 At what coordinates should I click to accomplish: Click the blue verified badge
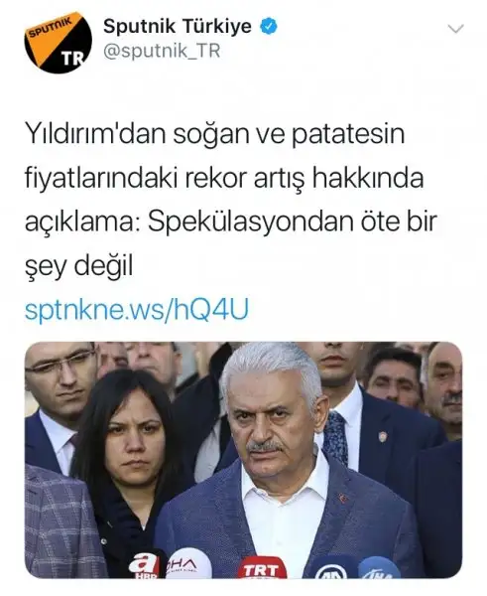click(269, 27)
